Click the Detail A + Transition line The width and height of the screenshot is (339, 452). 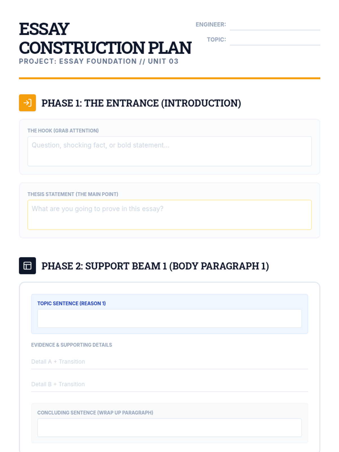[169, 362]
